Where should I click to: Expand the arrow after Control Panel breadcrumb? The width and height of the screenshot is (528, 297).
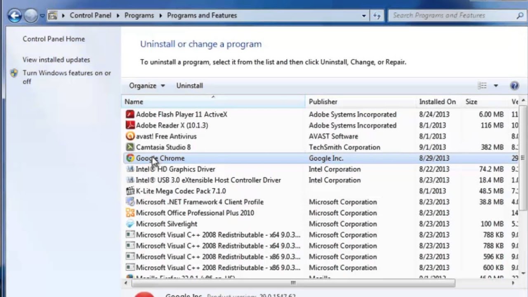point(118,16)
